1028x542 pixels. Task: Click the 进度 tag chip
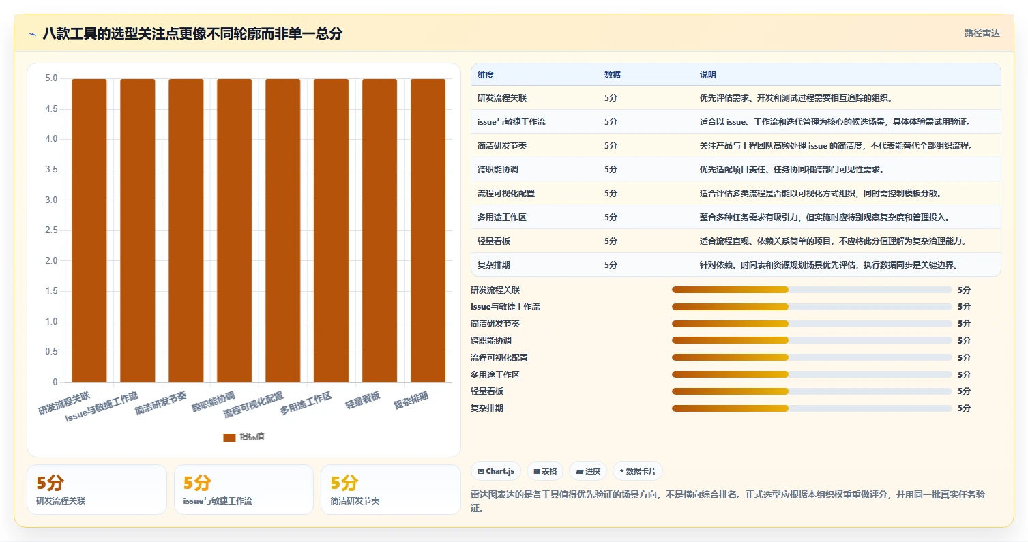588,471
